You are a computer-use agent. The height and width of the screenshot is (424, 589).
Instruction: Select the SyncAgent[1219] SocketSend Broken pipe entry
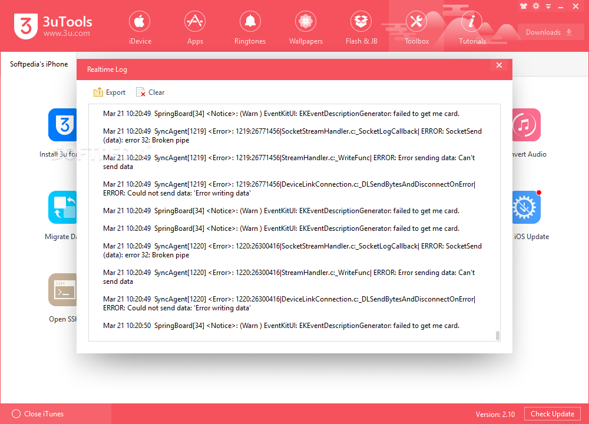292,135
